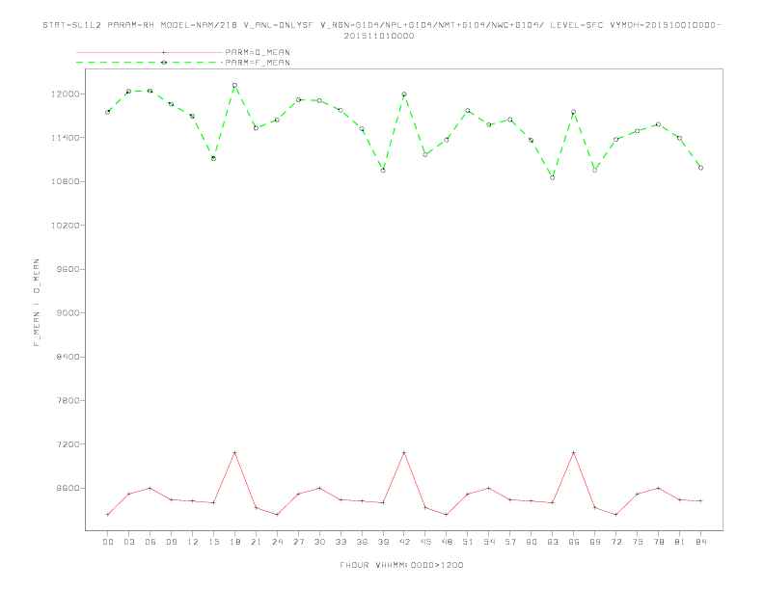764x590 pixels.
Task: Click the 09 forecast hour x-axis label
Action: point(171,542)
